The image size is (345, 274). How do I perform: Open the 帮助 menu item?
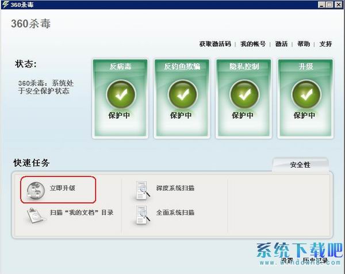coord(304,44)
